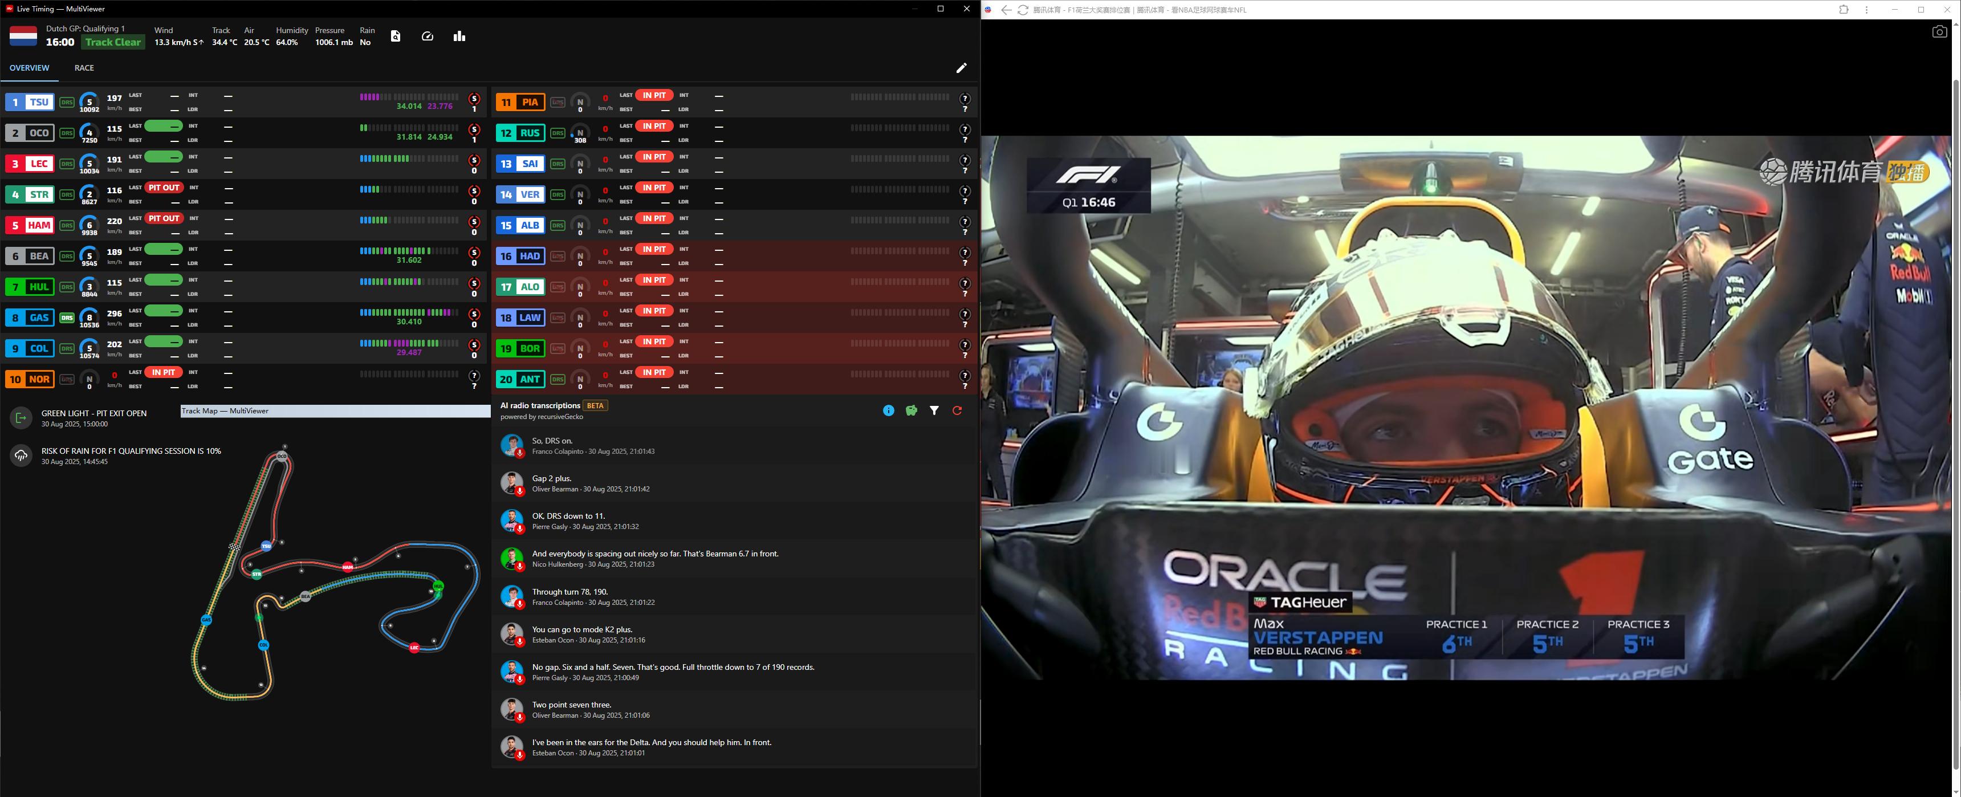The height and width of the screenshot is (797, 1961).
Task: Click the green piggy bank donate icon
Action: [911, 410]
